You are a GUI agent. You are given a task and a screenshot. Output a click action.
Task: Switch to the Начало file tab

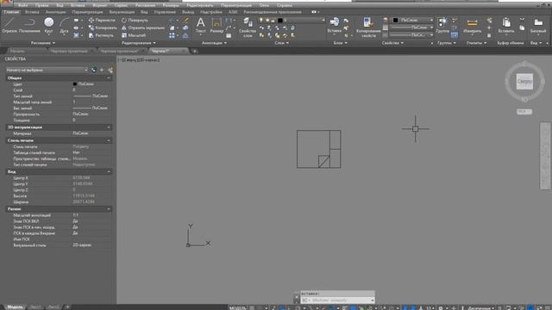click(17, 52)
